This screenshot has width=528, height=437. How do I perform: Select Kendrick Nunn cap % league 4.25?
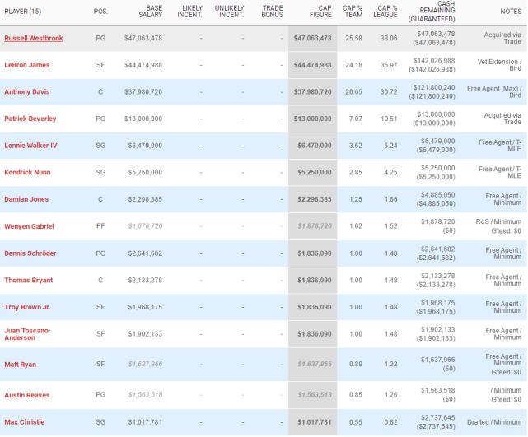(390, 172)
